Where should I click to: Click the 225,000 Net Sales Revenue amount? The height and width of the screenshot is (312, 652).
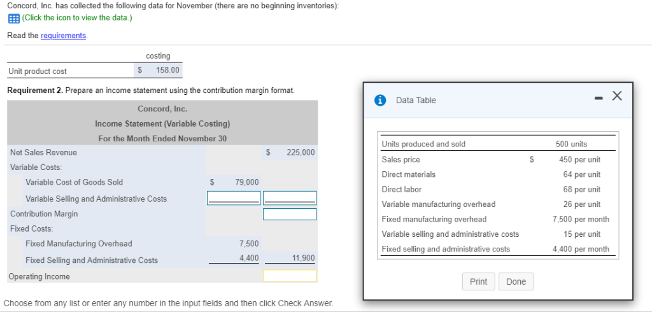(301, 152)
